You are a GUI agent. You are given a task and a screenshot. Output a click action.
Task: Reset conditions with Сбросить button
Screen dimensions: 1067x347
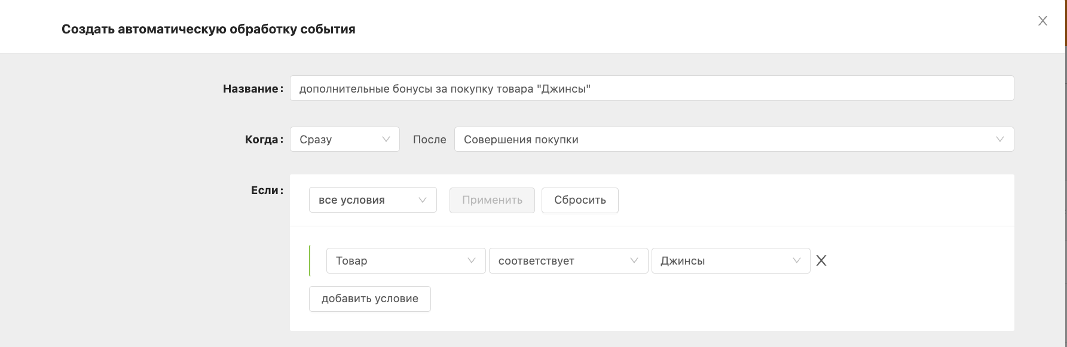[580, 200]
